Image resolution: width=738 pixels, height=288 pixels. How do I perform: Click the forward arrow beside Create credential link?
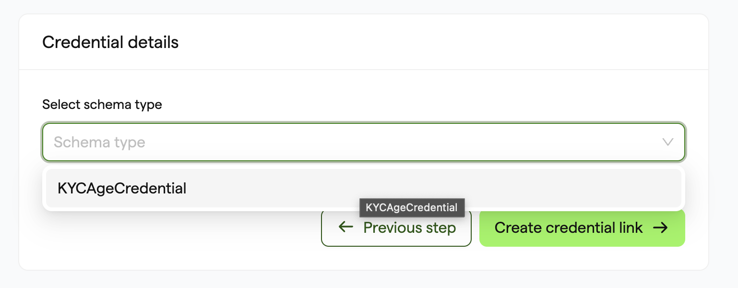pyautogui.click(x=661, y=228)
